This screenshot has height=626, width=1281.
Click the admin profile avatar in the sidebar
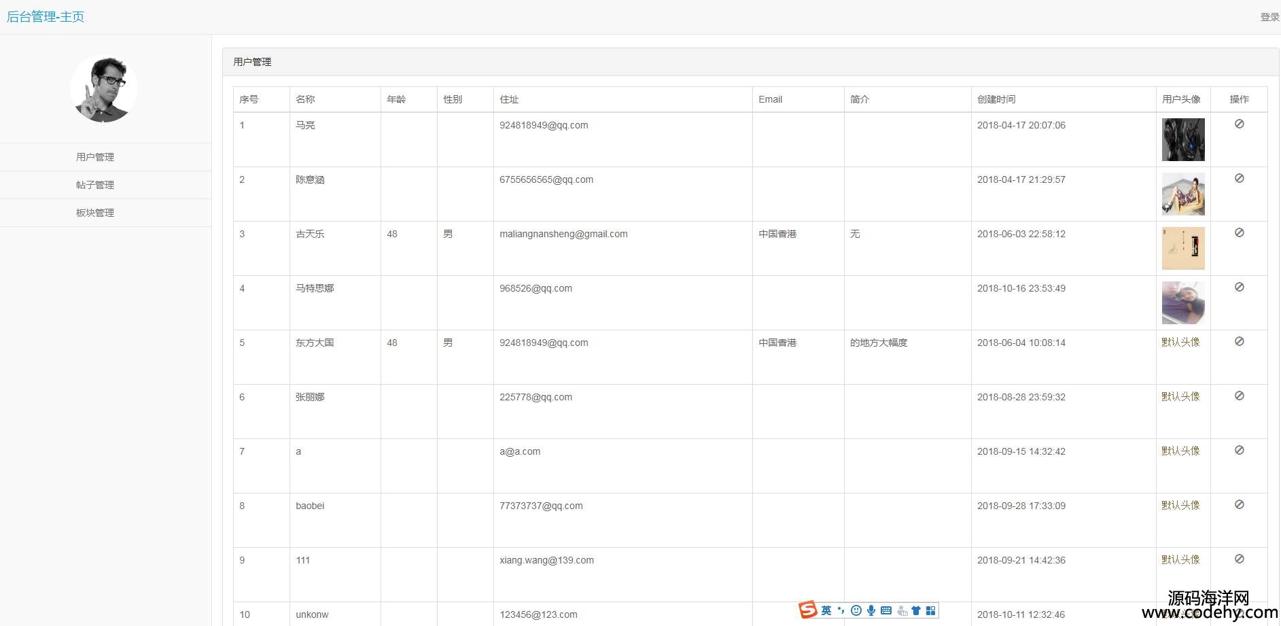click(x=104, y=89)
